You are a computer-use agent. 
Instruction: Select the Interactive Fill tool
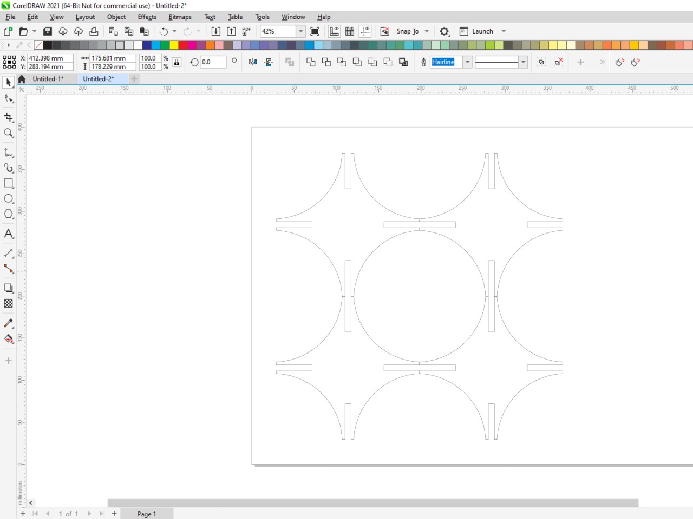(8, 338)
